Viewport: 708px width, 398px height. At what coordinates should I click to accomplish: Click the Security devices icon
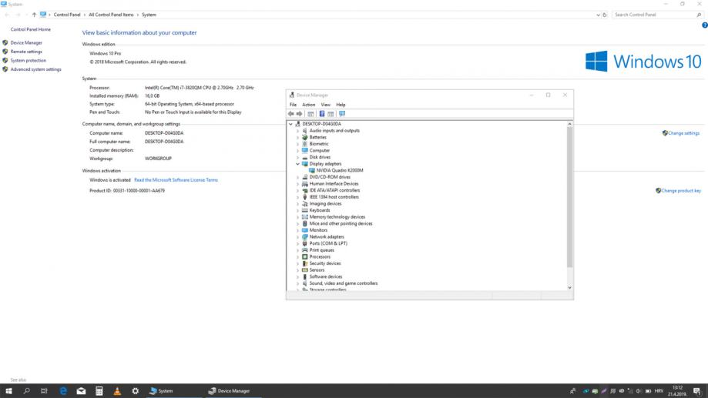tap(305, 263)
